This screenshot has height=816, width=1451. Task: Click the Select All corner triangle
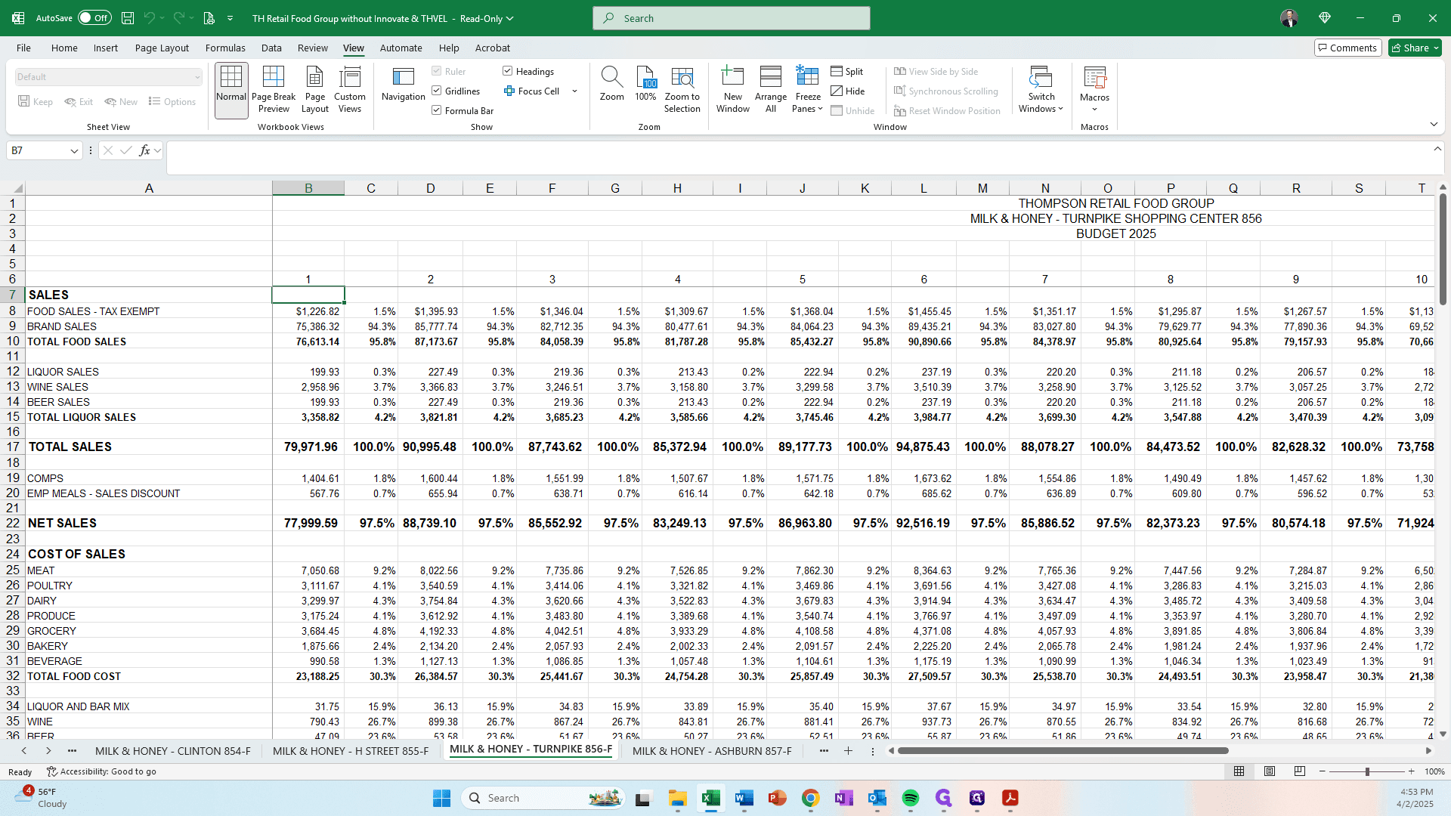17,188
